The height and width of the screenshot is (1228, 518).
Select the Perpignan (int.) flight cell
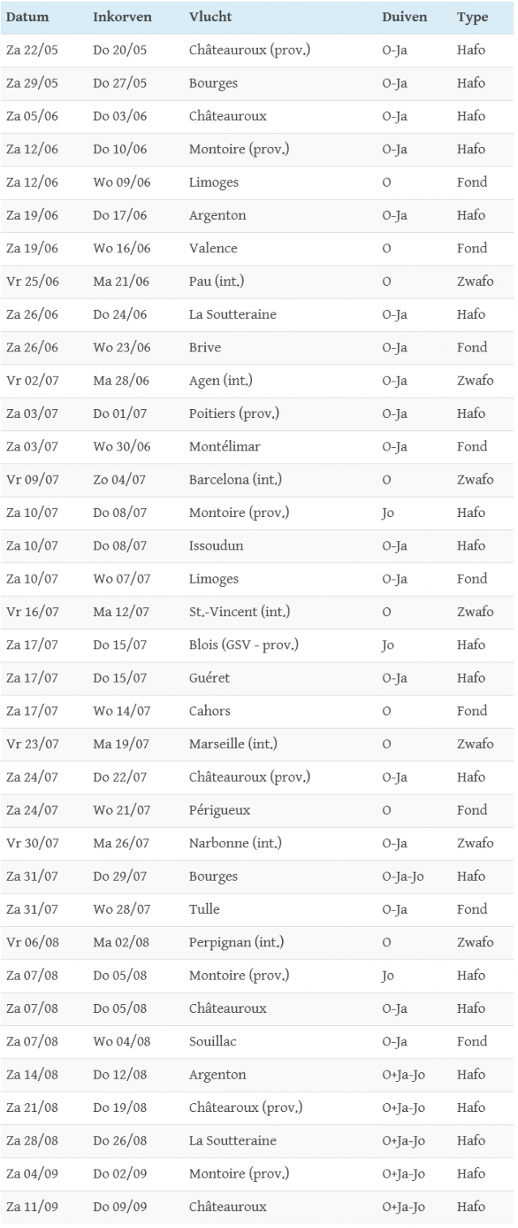point(236,942)
